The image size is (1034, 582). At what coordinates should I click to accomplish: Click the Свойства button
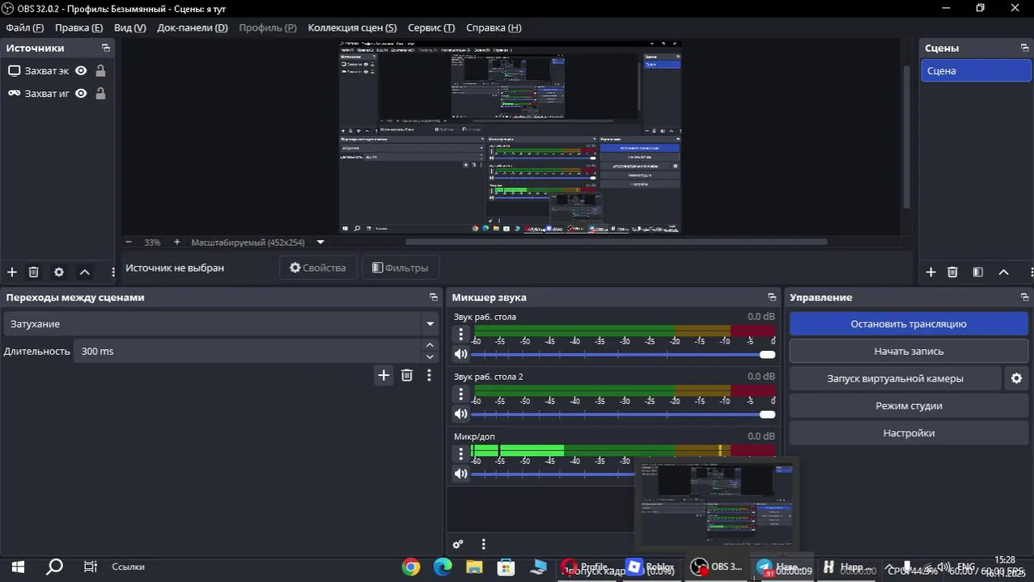point(318,268)
